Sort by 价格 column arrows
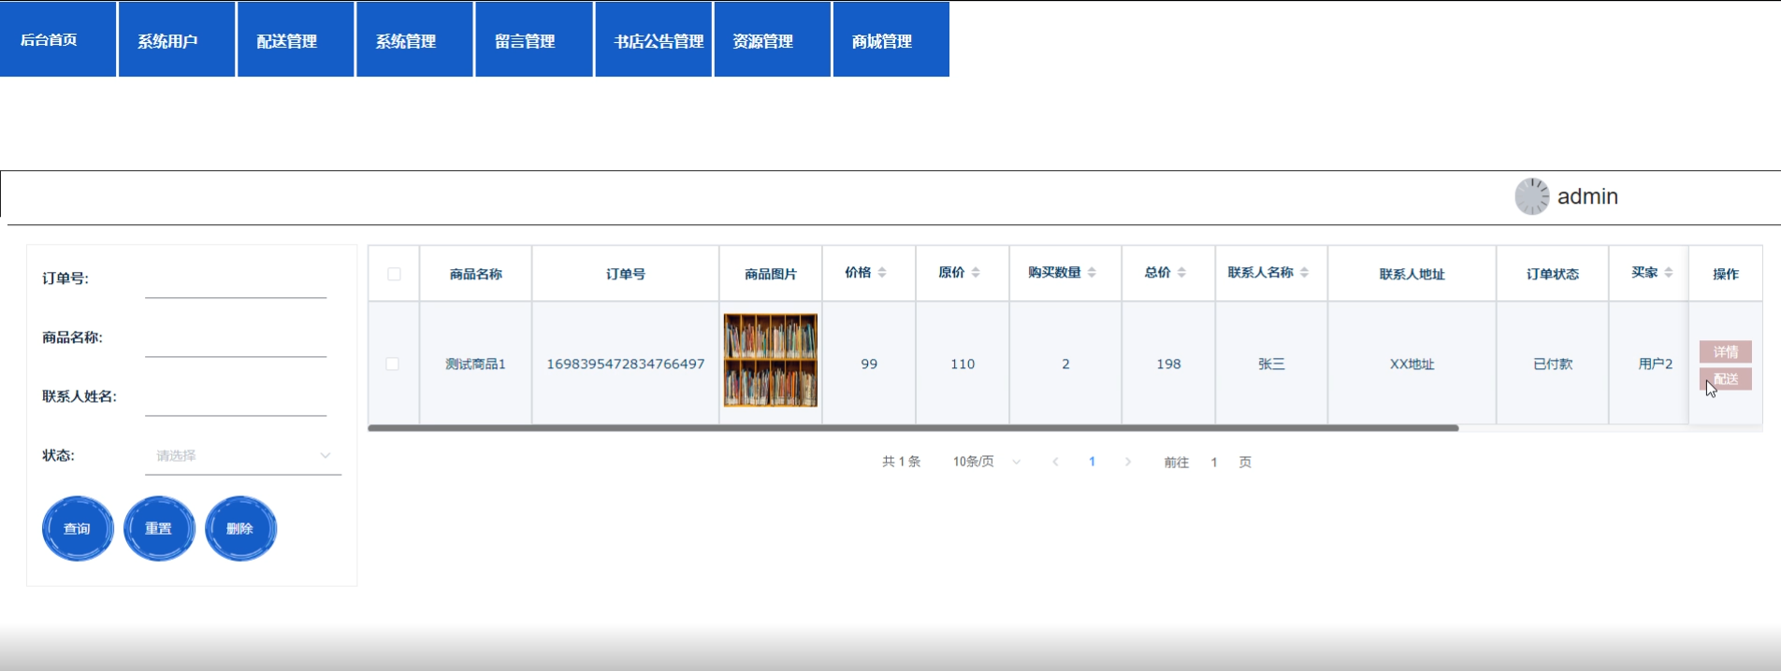The width and height of the screenshot is (1781, 671). (882, 273)
